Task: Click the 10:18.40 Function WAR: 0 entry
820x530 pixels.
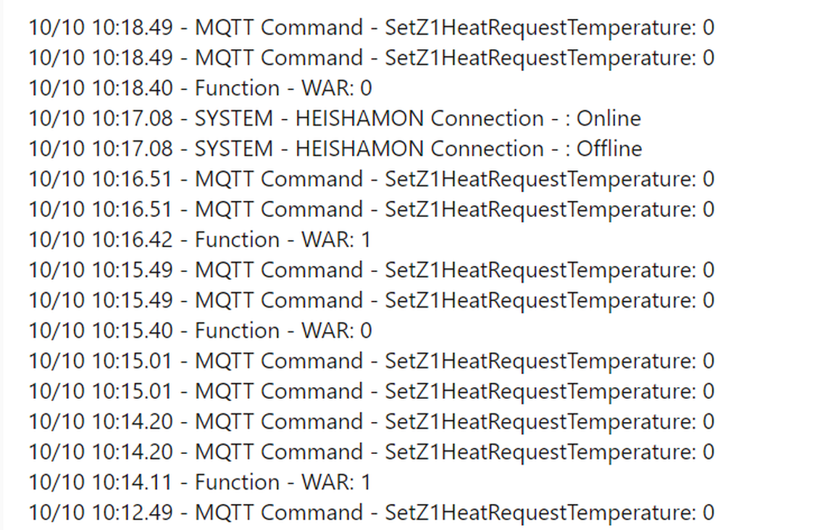Action: coord(200,88)
